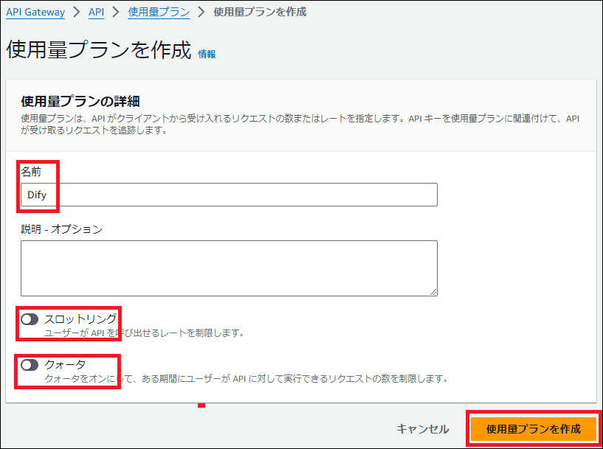Click the 使用量プランの詳細 section heading
Image resolution: width=603 pixels, height=449 pixels.
[x=80, y=101]
